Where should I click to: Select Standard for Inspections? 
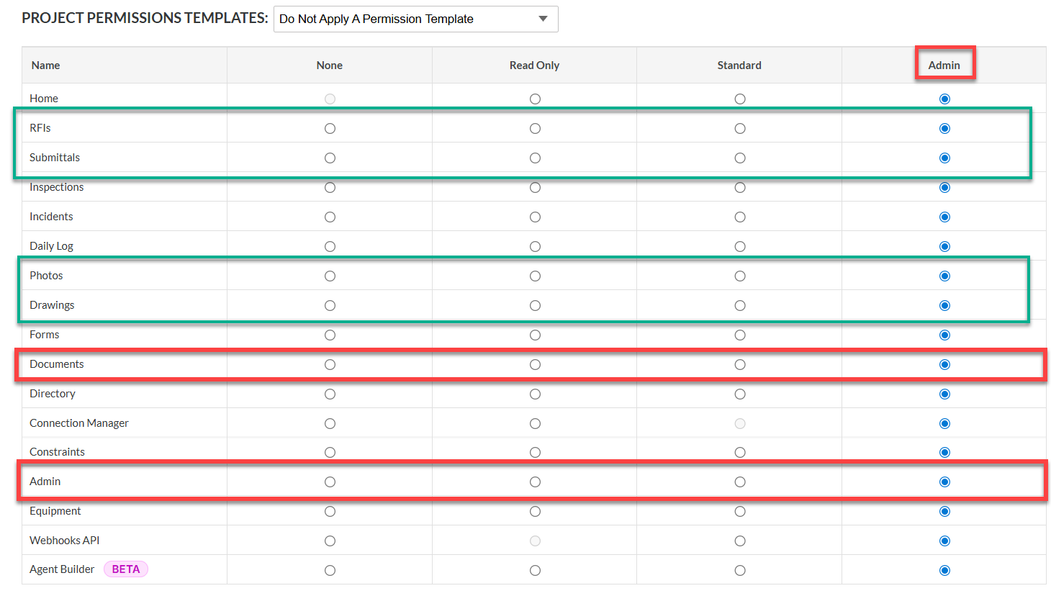tap(740, 188)
